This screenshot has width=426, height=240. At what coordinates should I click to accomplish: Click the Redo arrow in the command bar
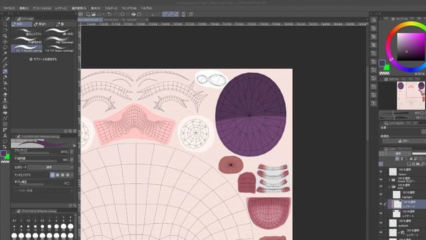[x=115, y=14]
